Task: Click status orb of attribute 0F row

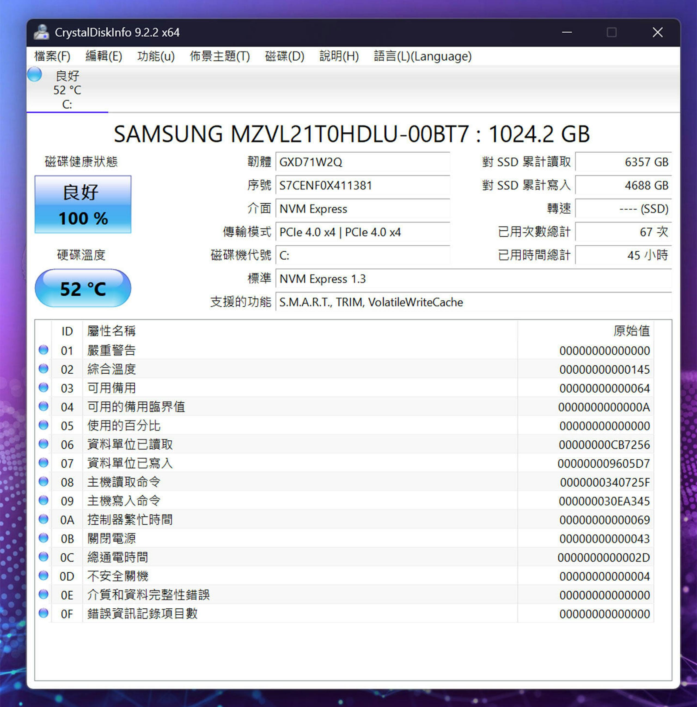Action: click(44, 613)
